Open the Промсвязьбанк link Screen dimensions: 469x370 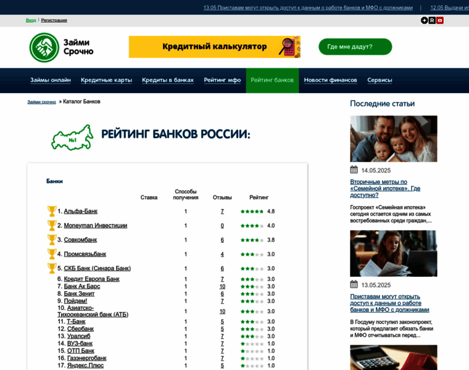click(85, 254)
